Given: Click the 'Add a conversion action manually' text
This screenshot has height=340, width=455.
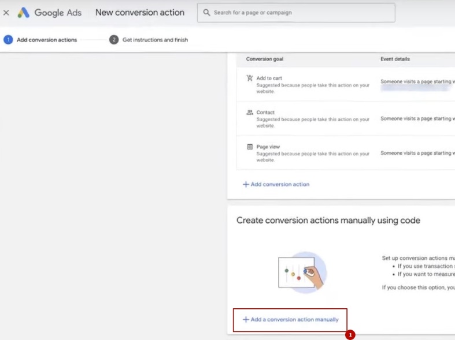Looking at the screenshot, I should point(294,320).
